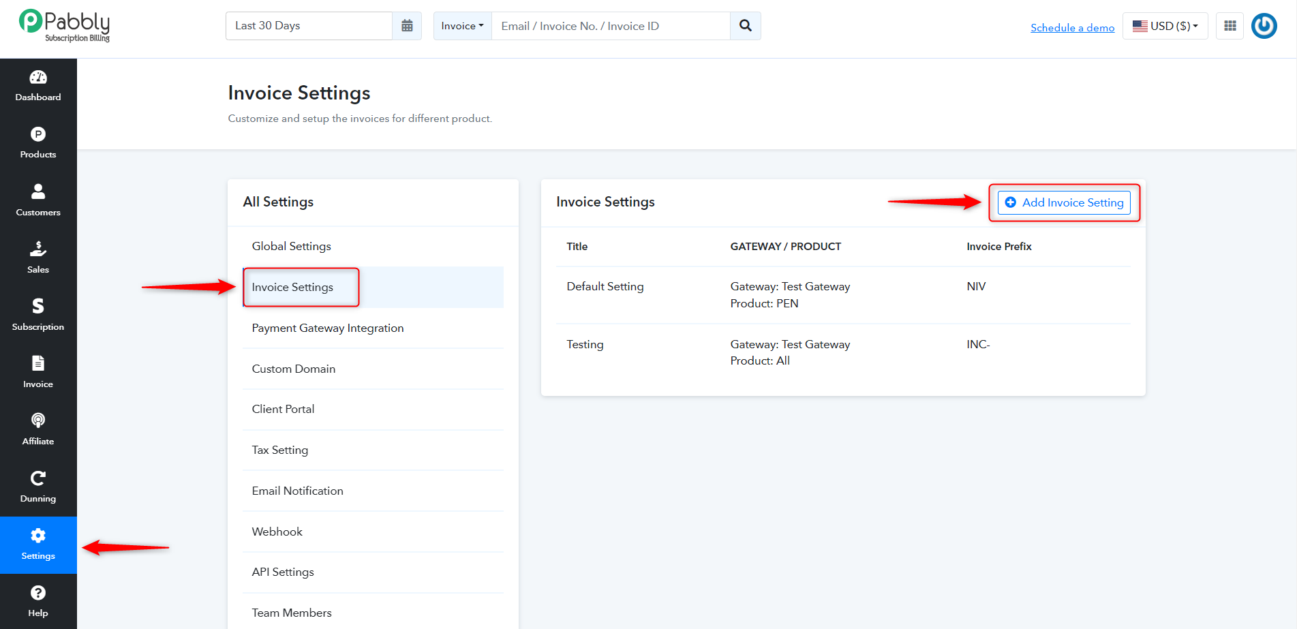The width and height of the screenshot is (1297, 629).
Task: Click the Affiliate sidebar icon
Action: coord(38,420)
